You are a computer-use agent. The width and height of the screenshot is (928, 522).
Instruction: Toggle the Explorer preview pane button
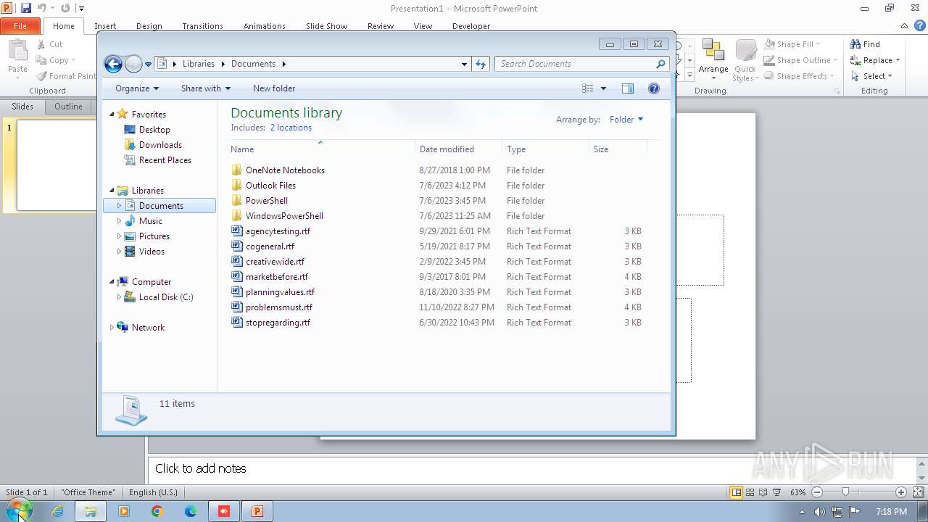click(x=628, y=88)
